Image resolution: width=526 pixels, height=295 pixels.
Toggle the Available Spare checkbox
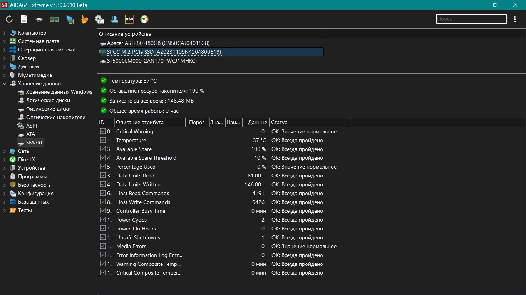click(102, 149)
